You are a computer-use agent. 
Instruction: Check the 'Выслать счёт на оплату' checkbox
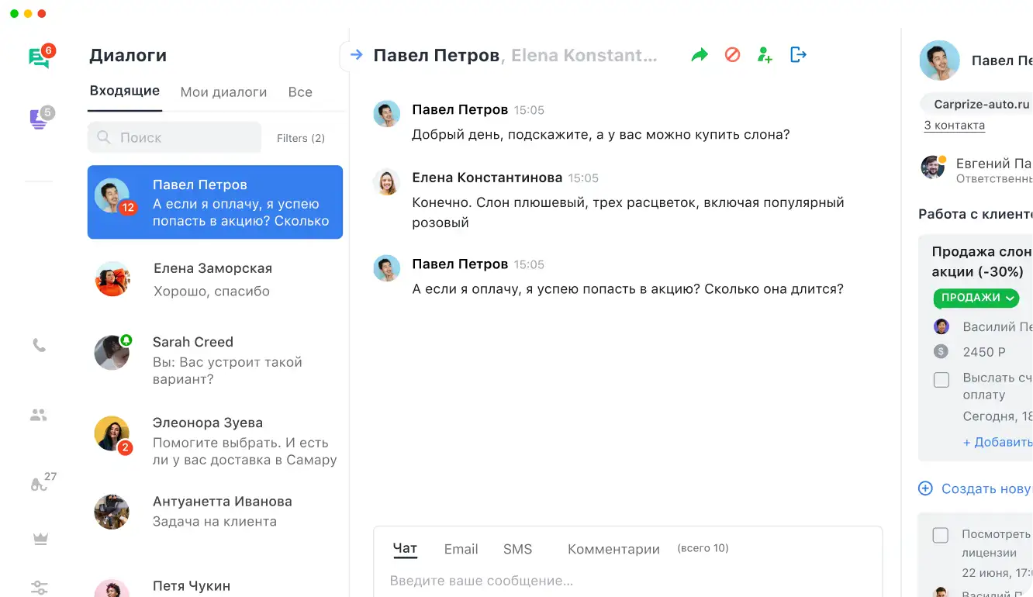941,380
